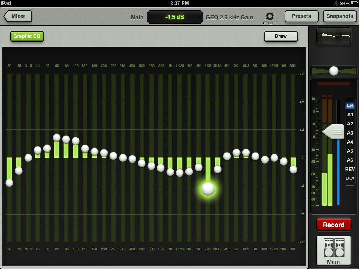Tap the main output level fader handle
This screenshot has width=359, height=269.
[x=333, y=132]
